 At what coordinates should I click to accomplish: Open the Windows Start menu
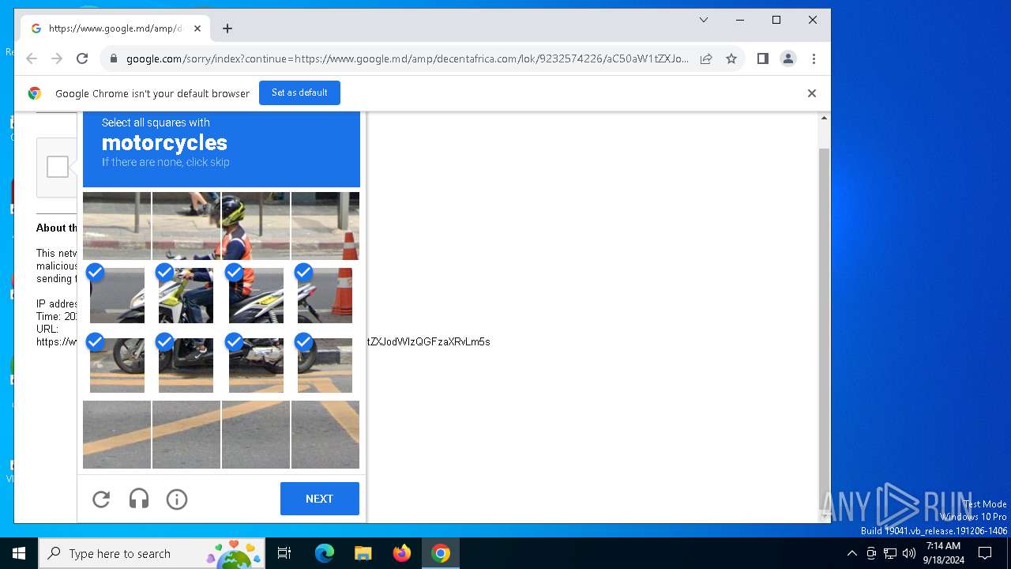(x=19, y=553)
